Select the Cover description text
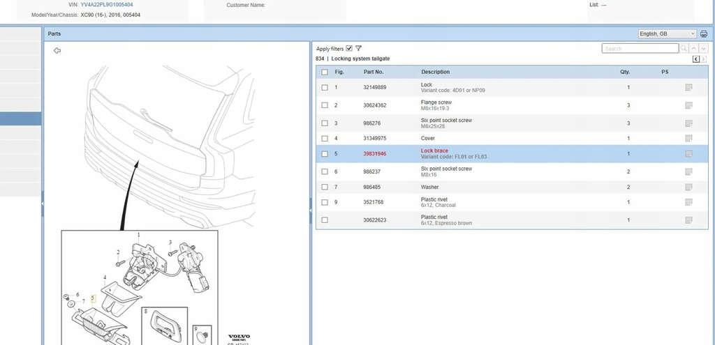Image resolution: width=715 pixels, height=345 pixels. [428, 139]
